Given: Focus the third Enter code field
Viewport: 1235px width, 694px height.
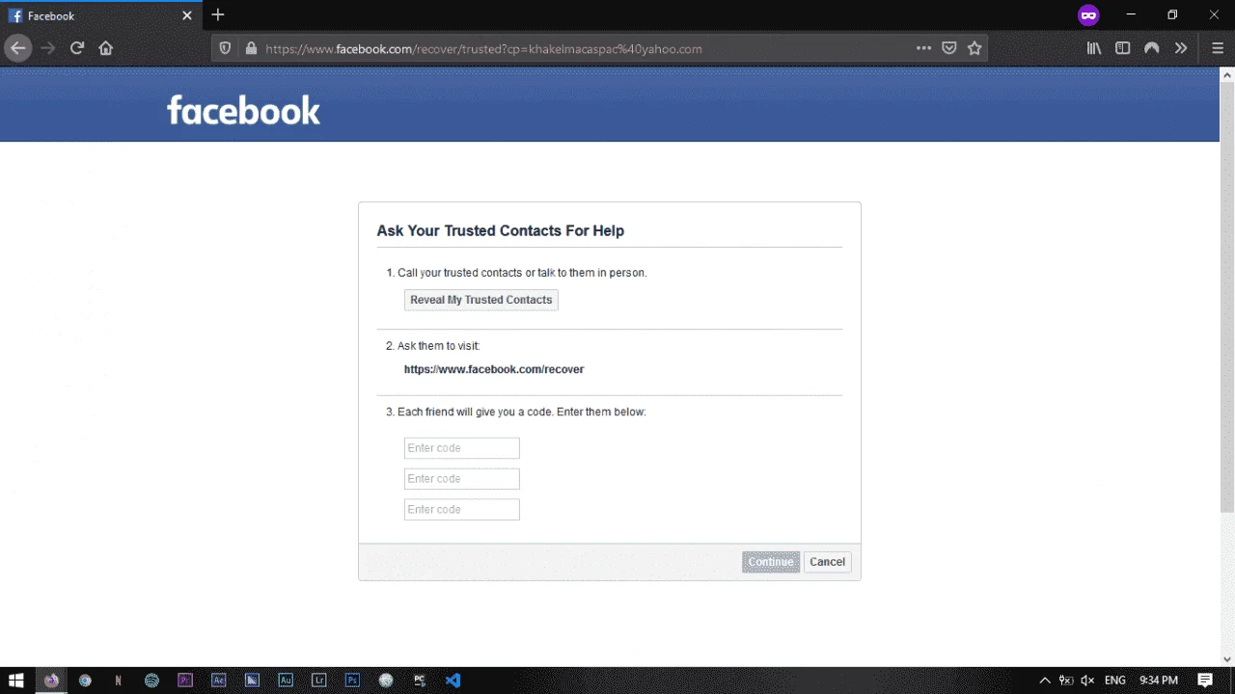Looking at the screenshot, I should 462,510.
